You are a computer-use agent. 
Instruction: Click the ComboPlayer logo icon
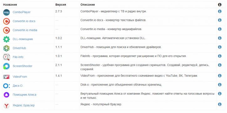pyautogui.click(x=7, y=13)
